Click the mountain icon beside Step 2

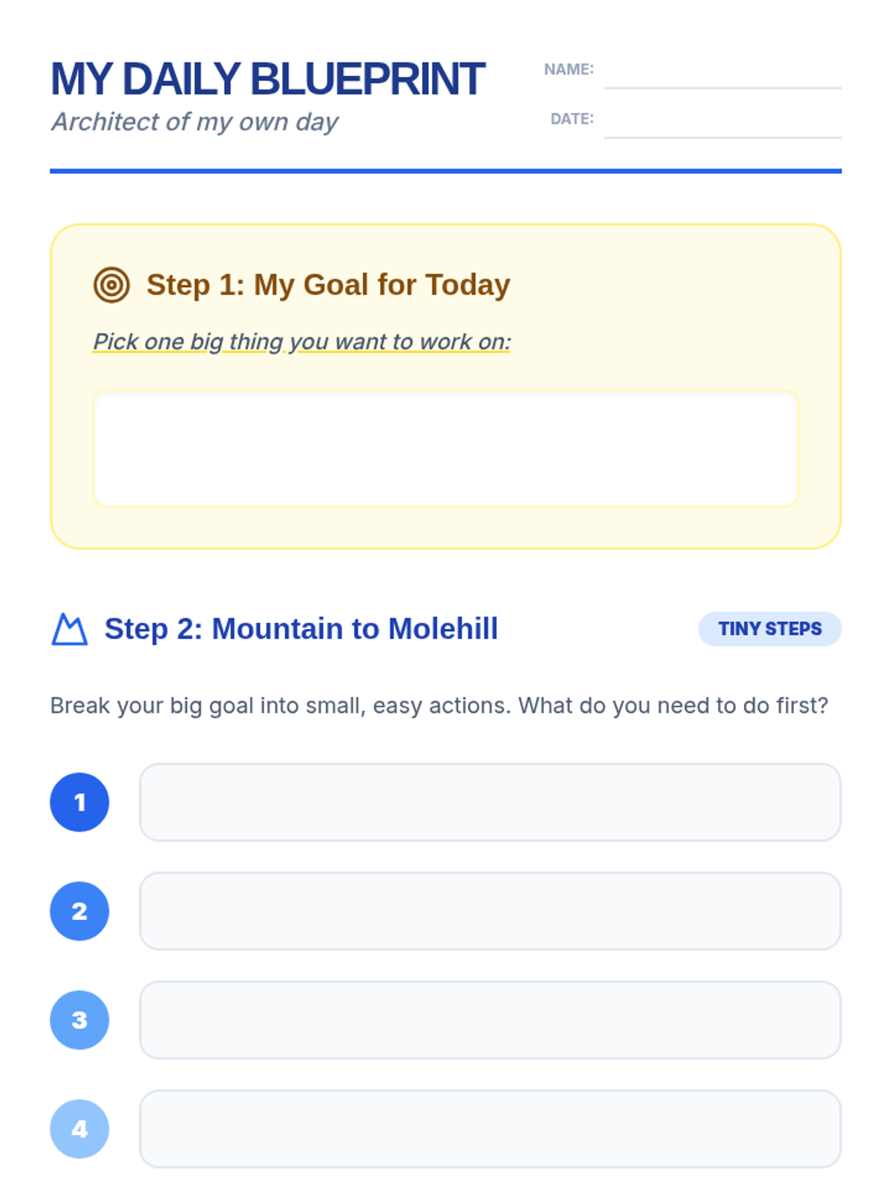(x=69, y=630)
